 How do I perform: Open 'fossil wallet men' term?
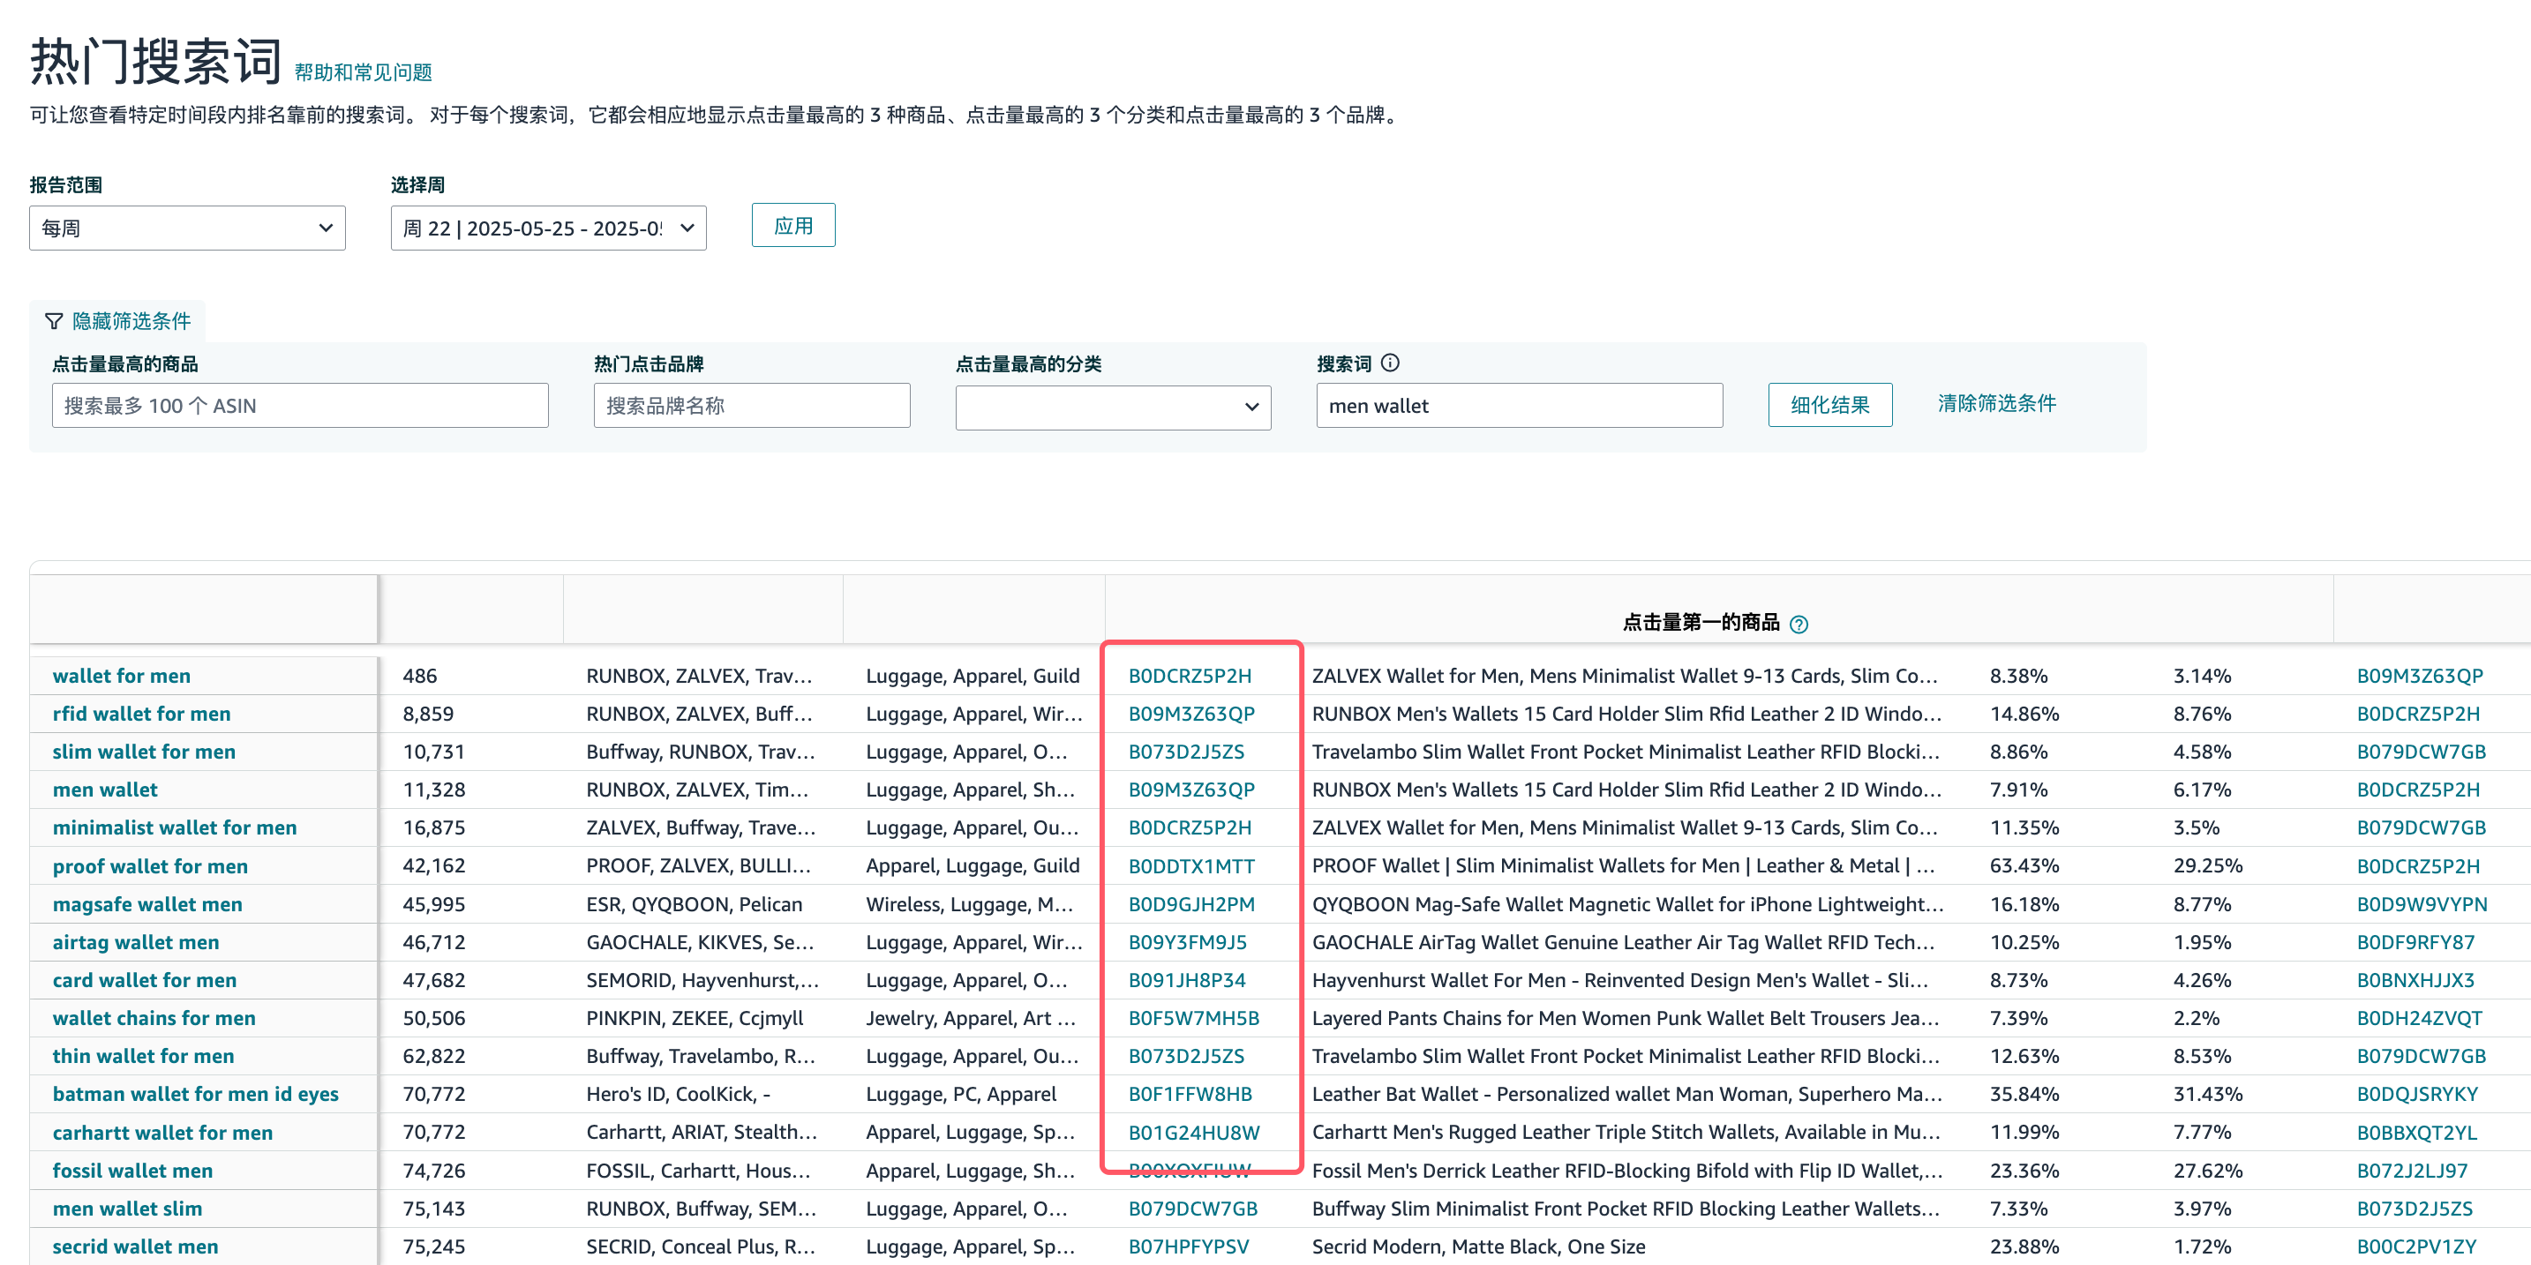pyautogui.click(x=132, y=1171)
